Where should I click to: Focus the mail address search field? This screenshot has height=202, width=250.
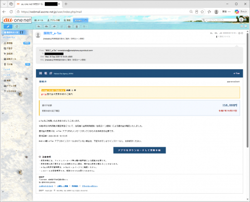click(219, 20)
